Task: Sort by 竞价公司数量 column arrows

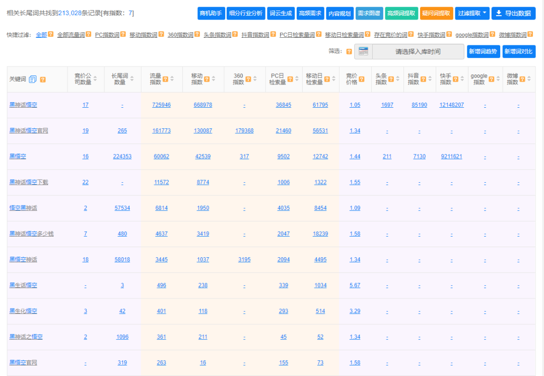Action: tap(95, 79)
